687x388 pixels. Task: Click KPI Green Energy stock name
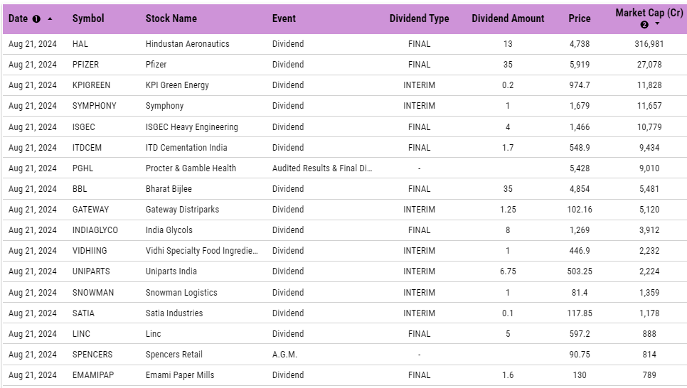coord(177,85)
